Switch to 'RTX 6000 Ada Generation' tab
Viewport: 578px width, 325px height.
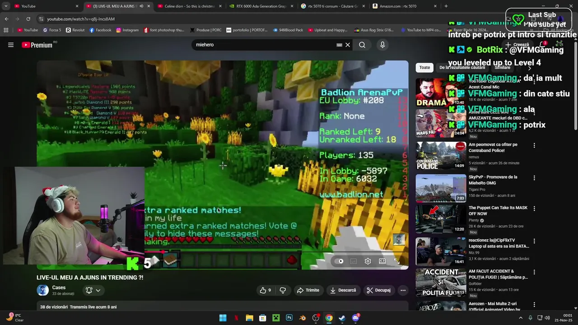[261, 6]
